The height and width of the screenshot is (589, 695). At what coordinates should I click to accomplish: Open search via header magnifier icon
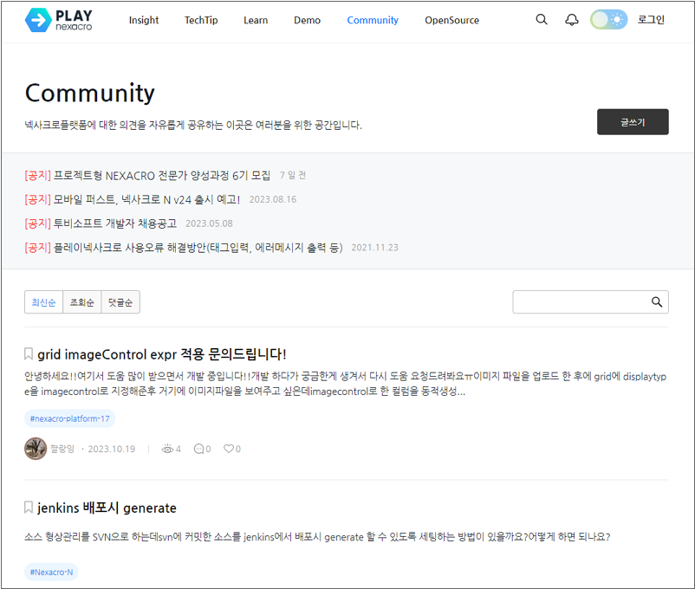[x=542, y=20]
